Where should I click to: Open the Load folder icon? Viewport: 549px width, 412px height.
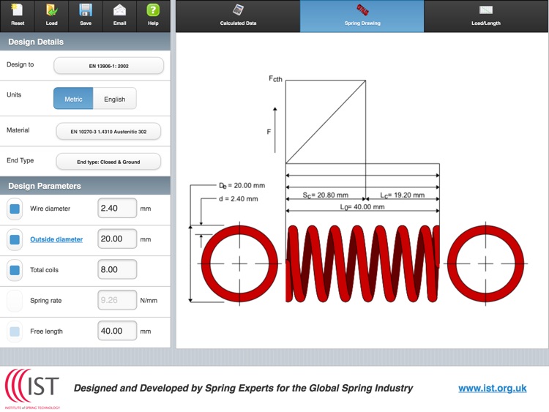[x=51, y=11]
